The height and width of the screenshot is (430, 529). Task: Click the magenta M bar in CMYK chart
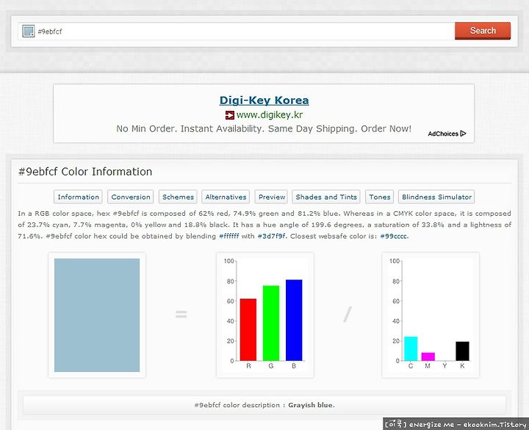(x=428, y=357)
